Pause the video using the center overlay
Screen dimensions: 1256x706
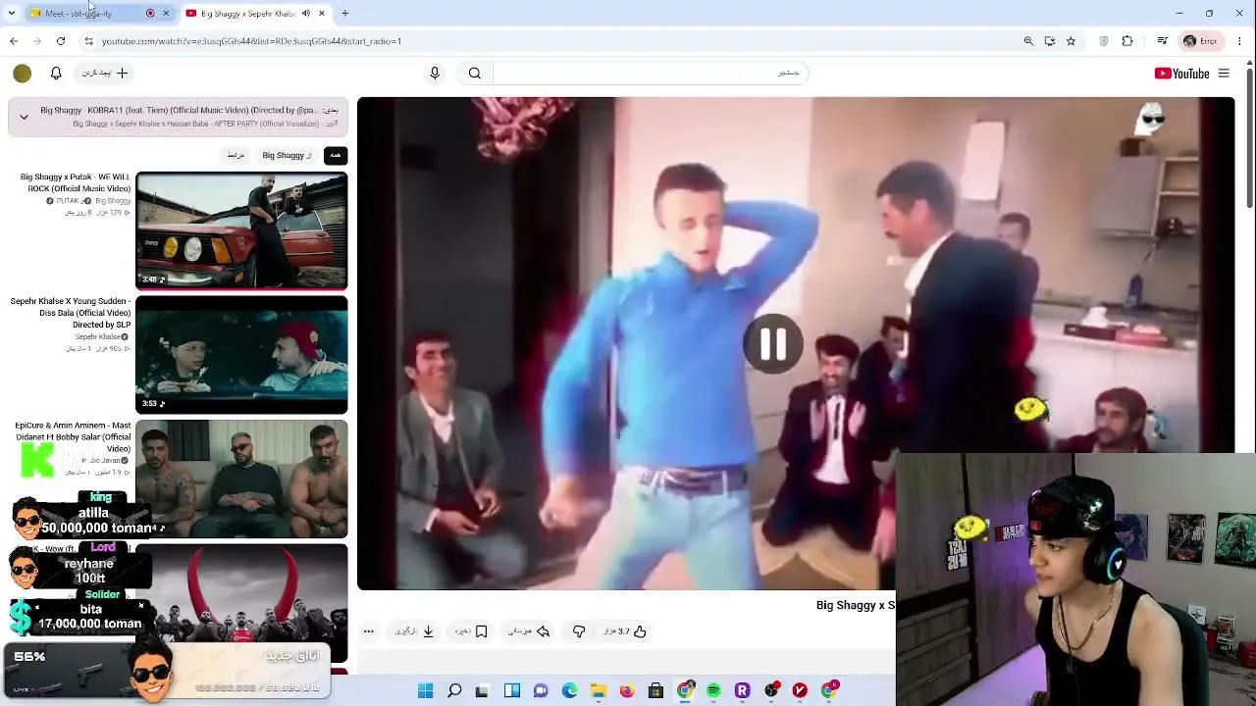[773, 343]
